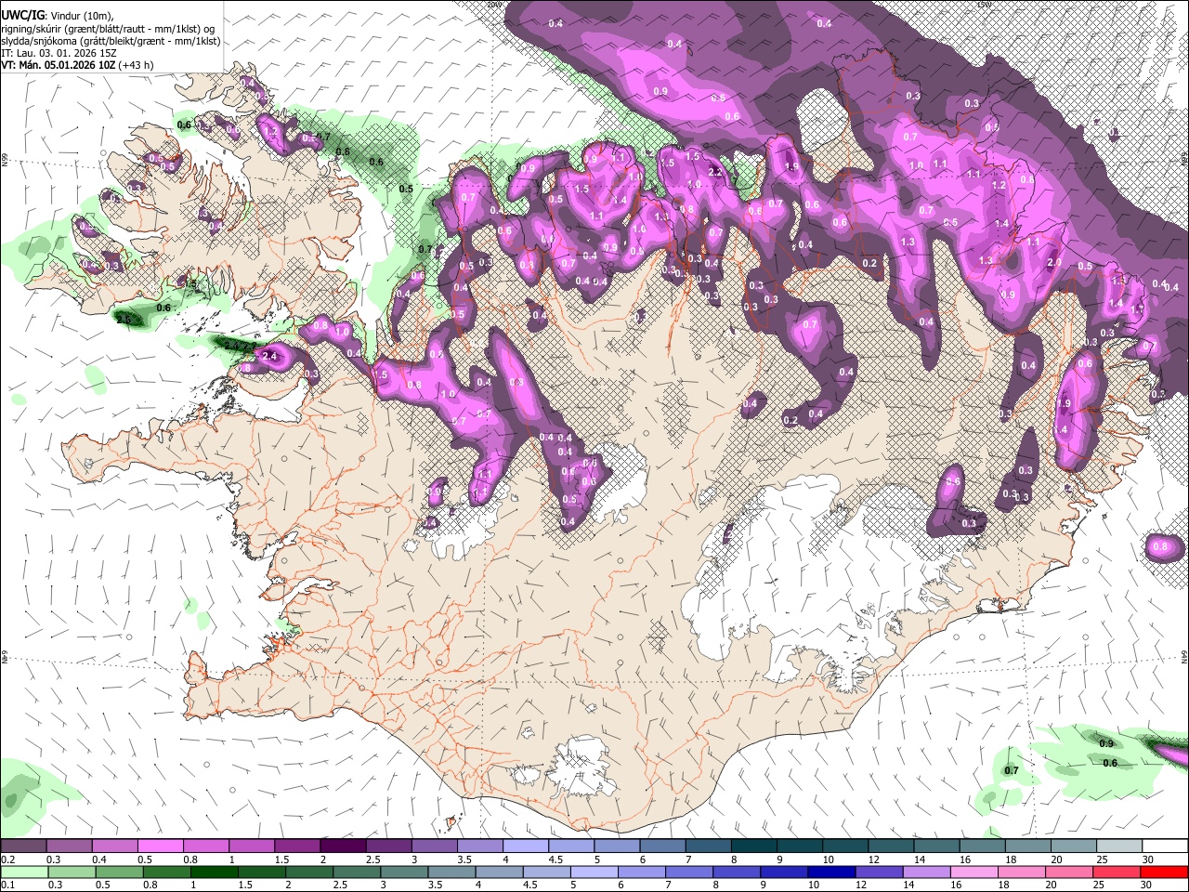Click the valid time 'VT: Mán. 05.01.2026 10Z'

click(59, 65)
